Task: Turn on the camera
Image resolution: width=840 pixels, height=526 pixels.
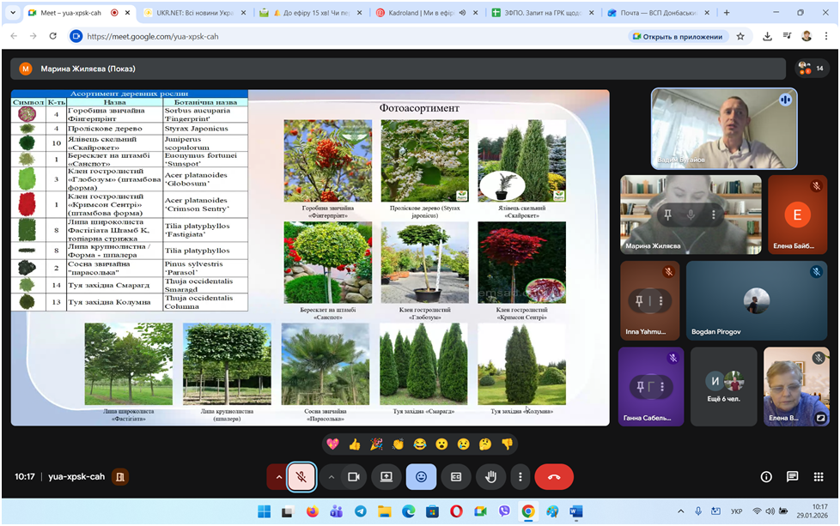Action: click(352, 476)
